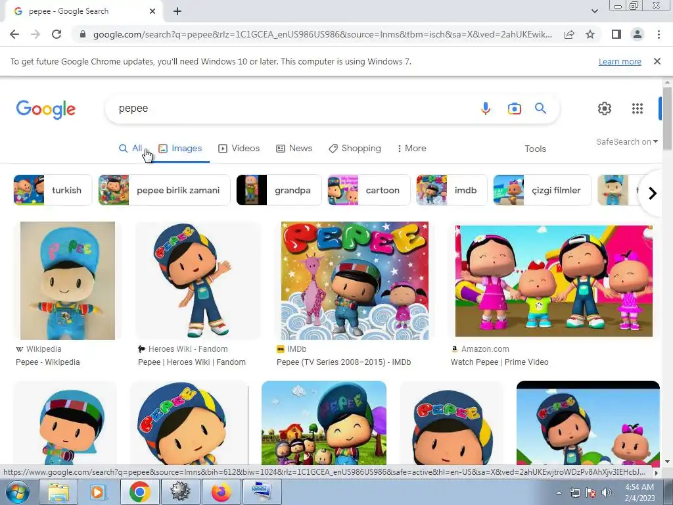The width and height of the screenshot is (673, 505).
Task: Open the Amazon.com Watch Pepee image
Action: click(553, 281)
